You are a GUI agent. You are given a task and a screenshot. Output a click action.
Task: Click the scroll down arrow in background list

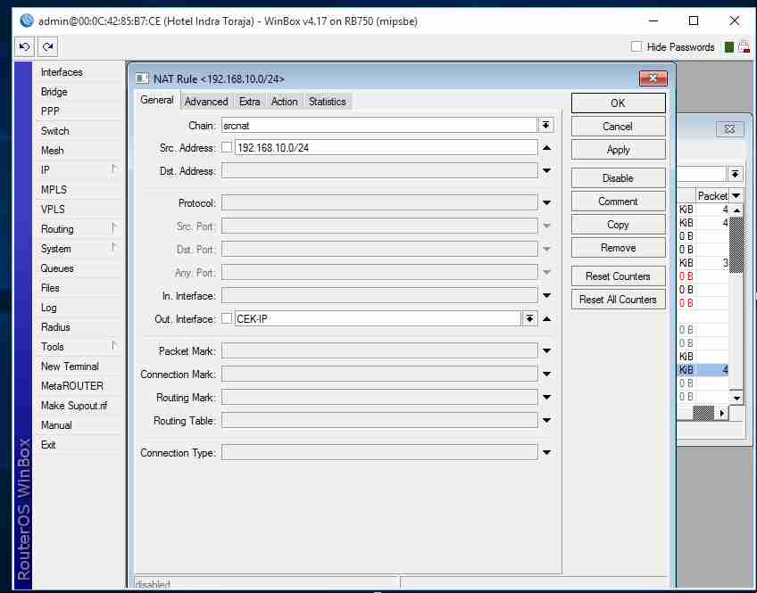point(736,398)
